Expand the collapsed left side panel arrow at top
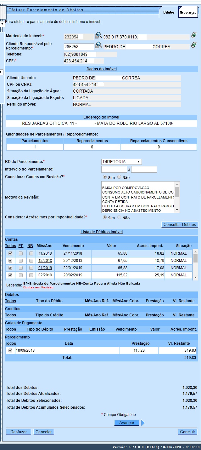The image size is (201, 450). click(2, 24)
